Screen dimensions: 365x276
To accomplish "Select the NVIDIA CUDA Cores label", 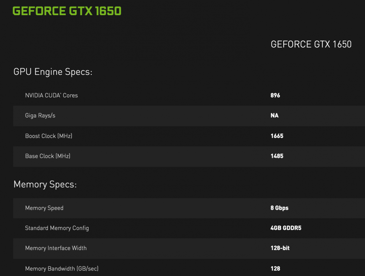I will 51,95.
